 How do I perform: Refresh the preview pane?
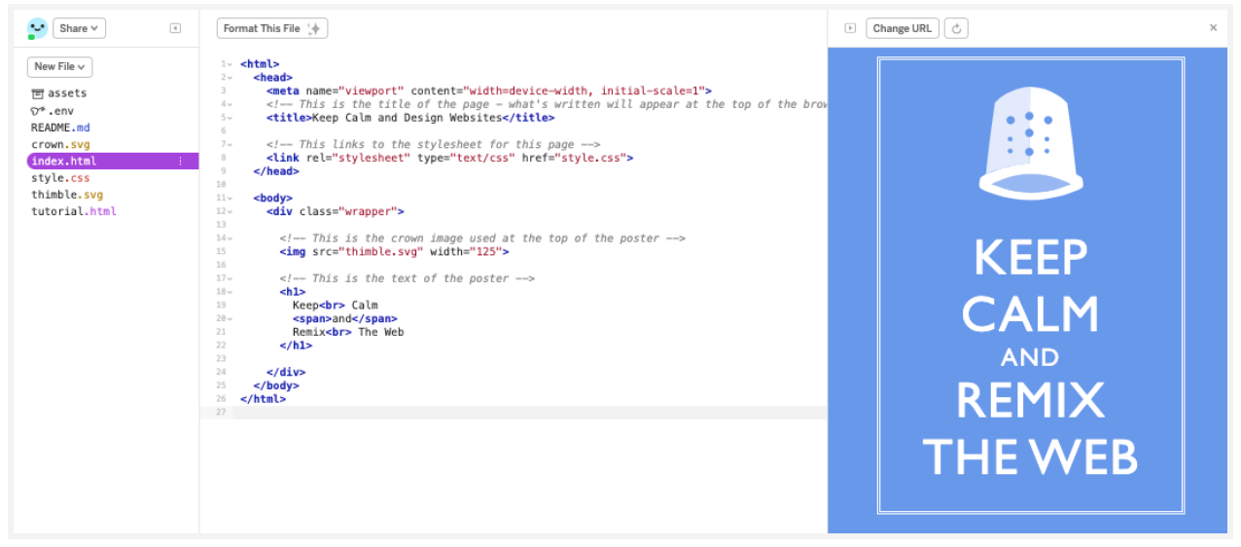coord(956,28)
